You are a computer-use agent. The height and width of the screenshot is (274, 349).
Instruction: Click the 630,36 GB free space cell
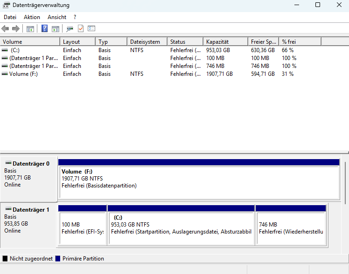click(x=263, y=50)
